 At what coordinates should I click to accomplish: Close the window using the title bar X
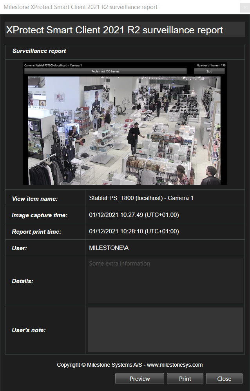[x=245, y=7]
